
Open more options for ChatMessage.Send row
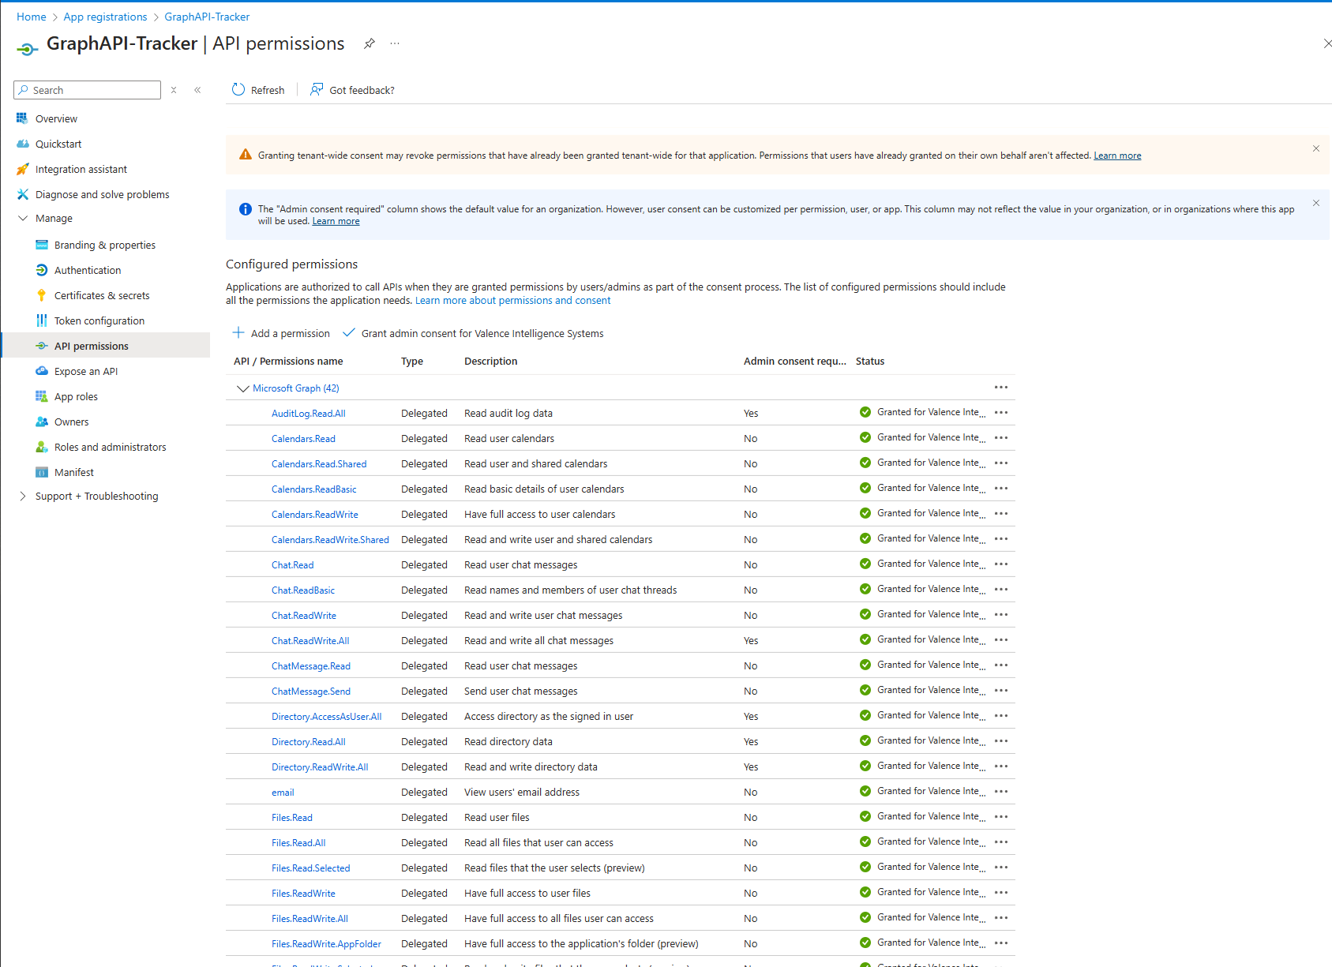pos(1001,690)
